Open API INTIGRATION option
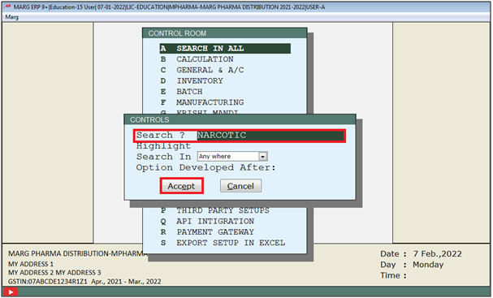 click(207, 222)
